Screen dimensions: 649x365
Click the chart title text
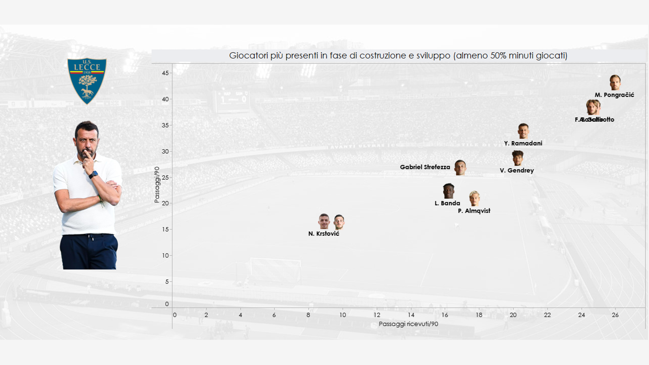[398, 56]
